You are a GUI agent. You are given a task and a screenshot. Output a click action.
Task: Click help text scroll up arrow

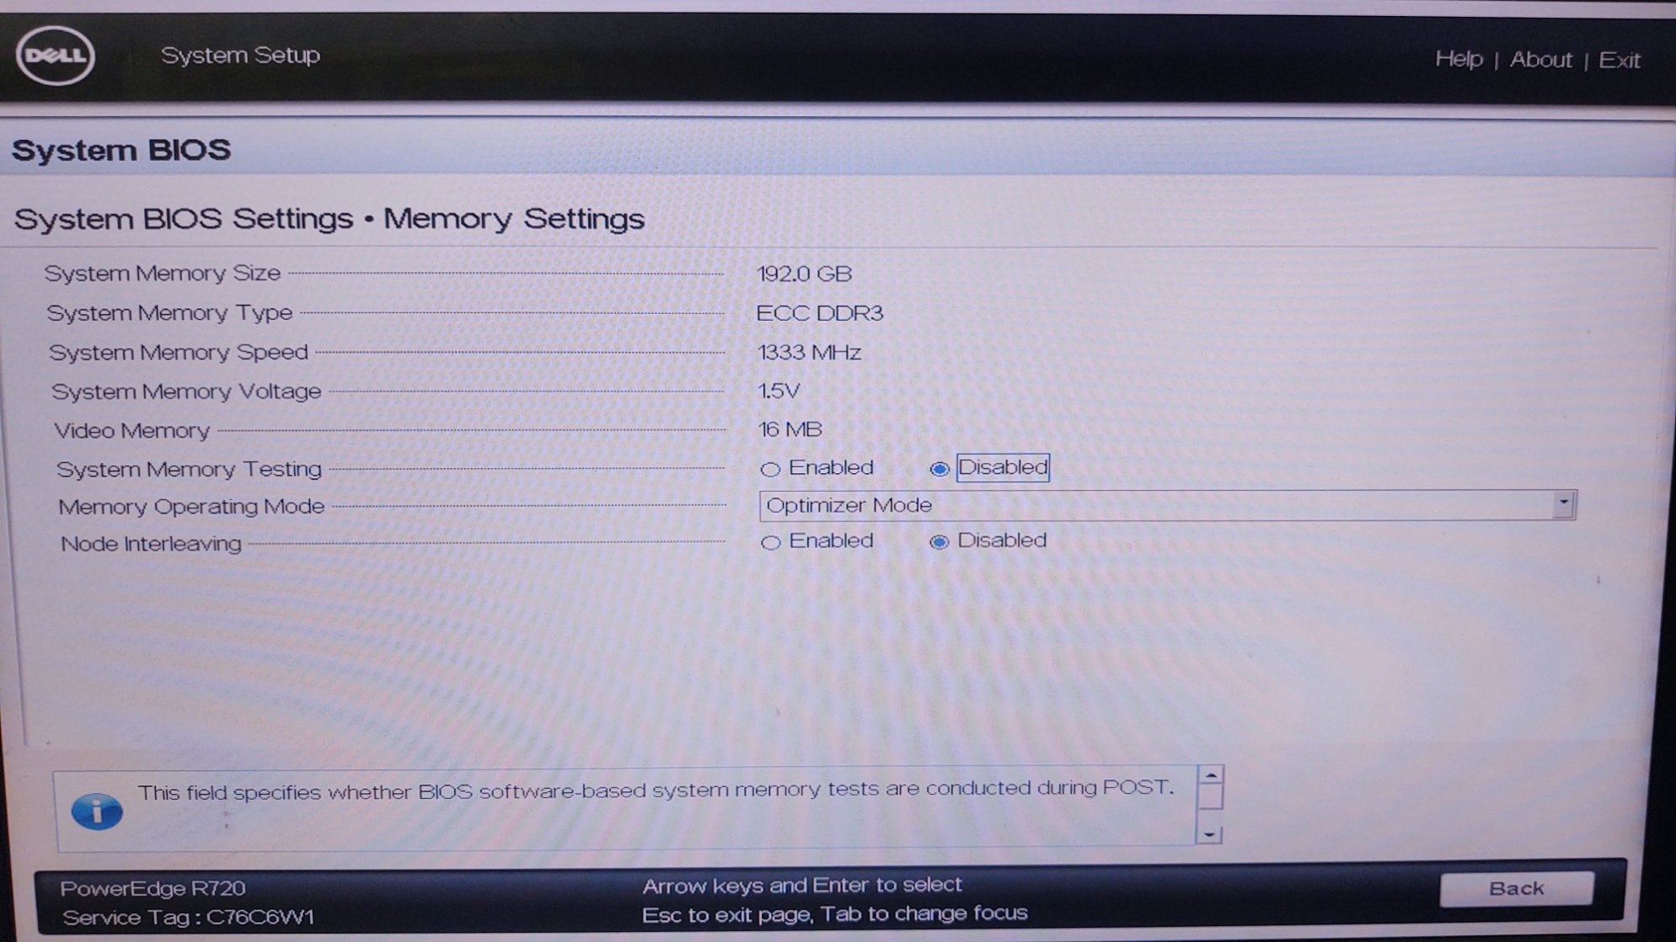[x=1210, y=774]
